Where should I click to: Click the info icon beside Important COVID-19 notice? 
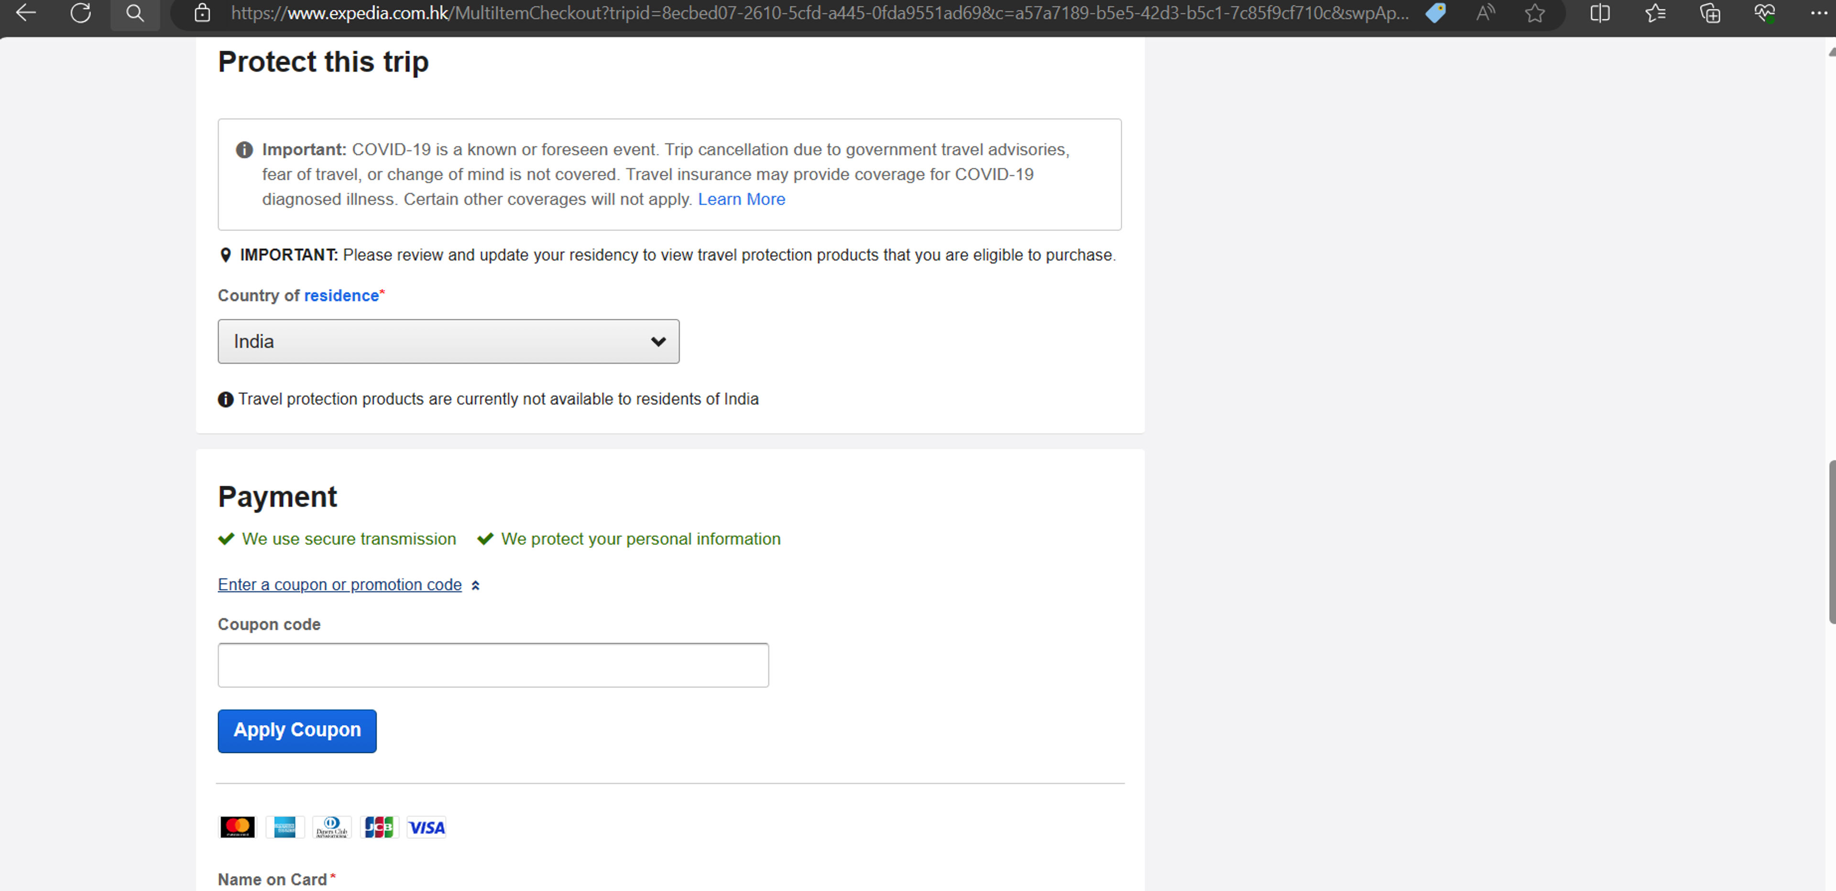244,150
